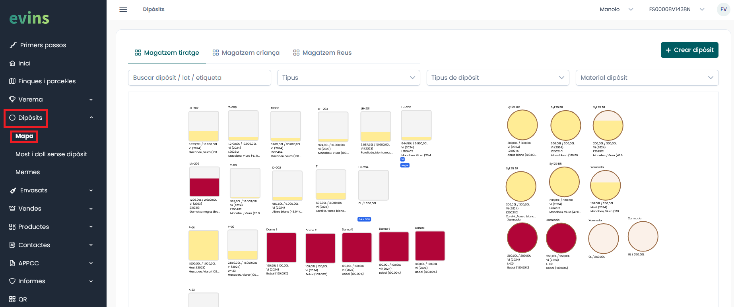Open the red tank Lh-206
This screenshot has height=307, width=734.
[x=204, y=182]
